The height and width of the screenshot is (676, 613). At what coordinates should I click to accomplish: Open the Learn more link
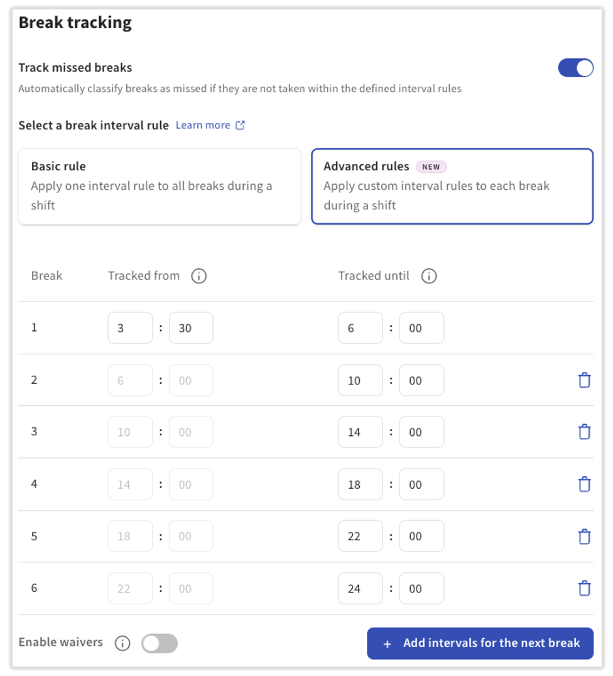(210, 125)
